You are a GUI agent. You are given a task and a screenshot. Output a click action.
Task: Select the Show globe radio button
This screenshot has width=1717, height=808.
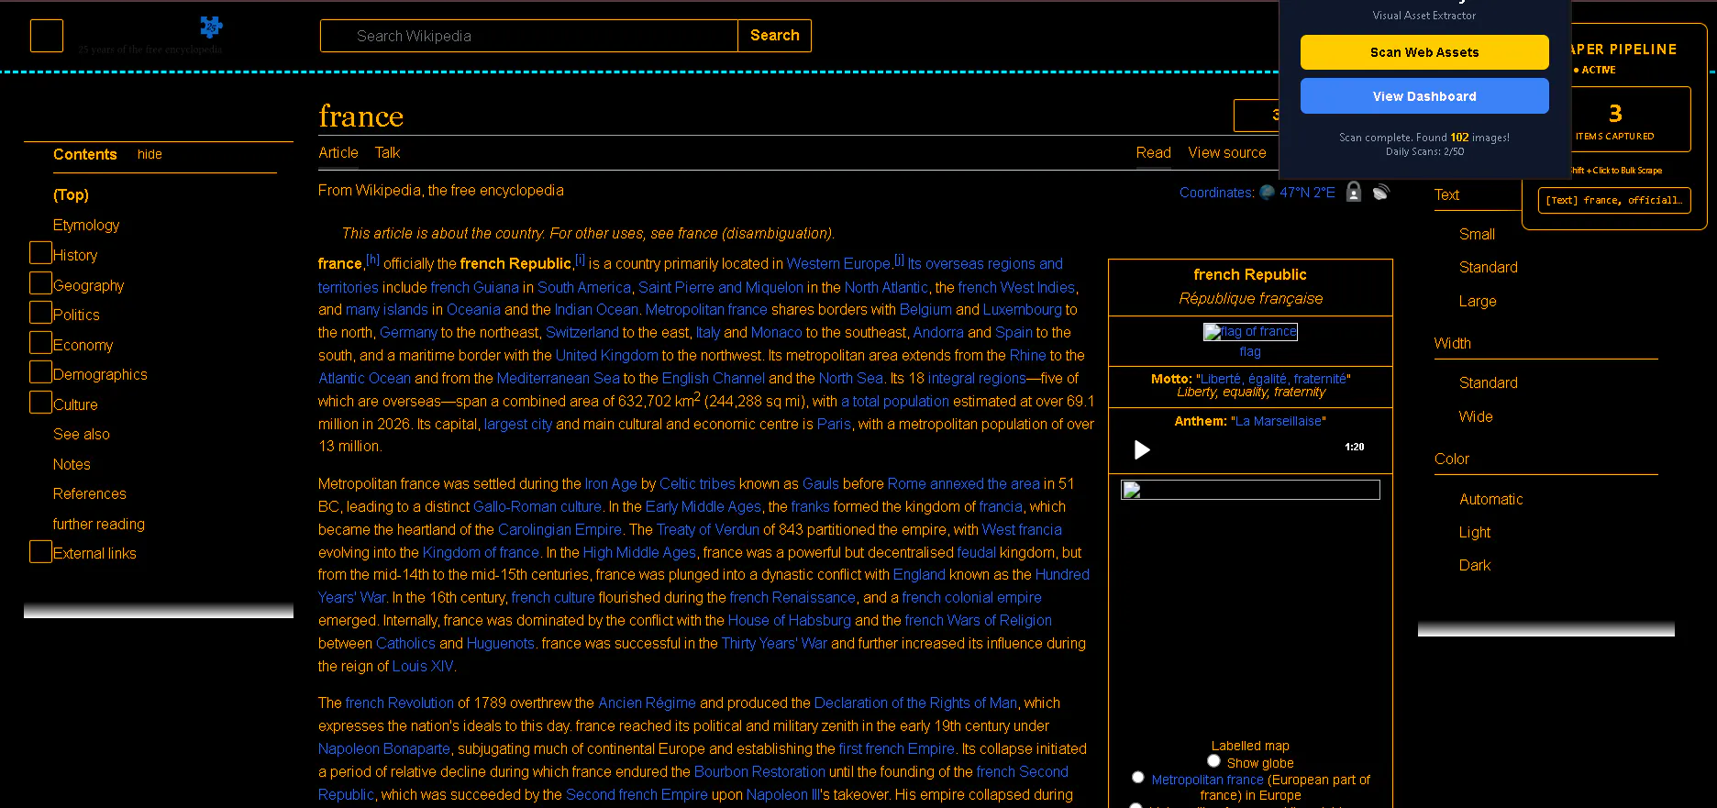click(1213, 760)
